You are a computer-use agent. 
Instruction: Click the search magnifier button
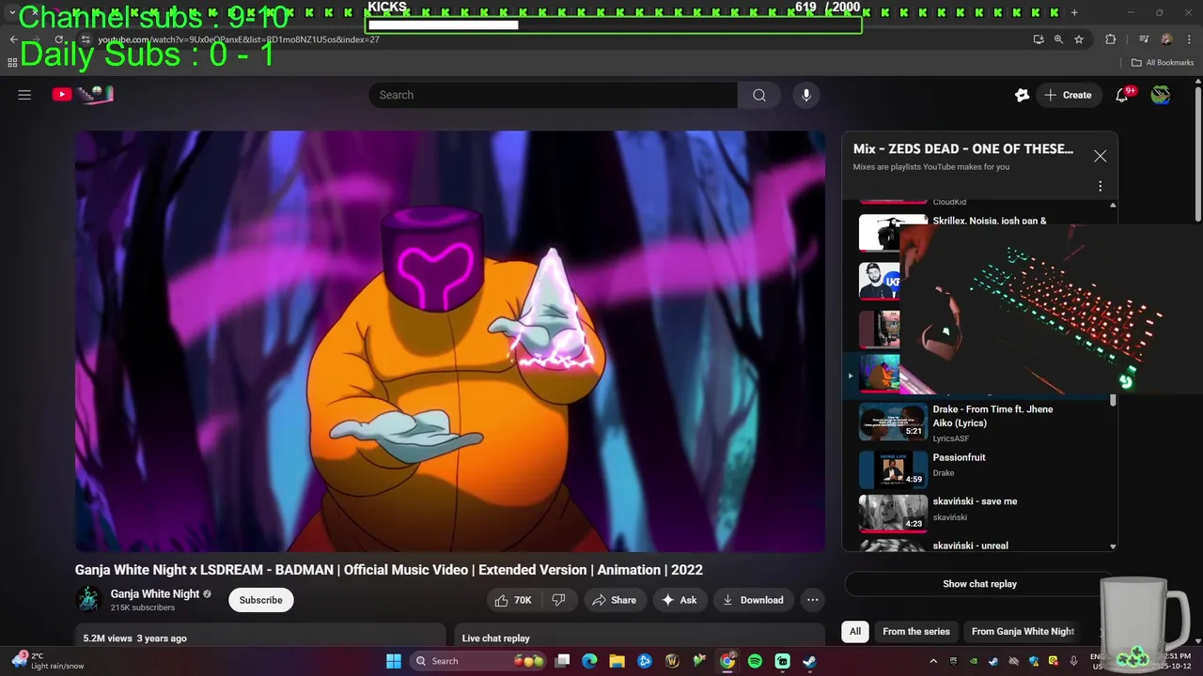pyautogui.click(x=759, y=95)
